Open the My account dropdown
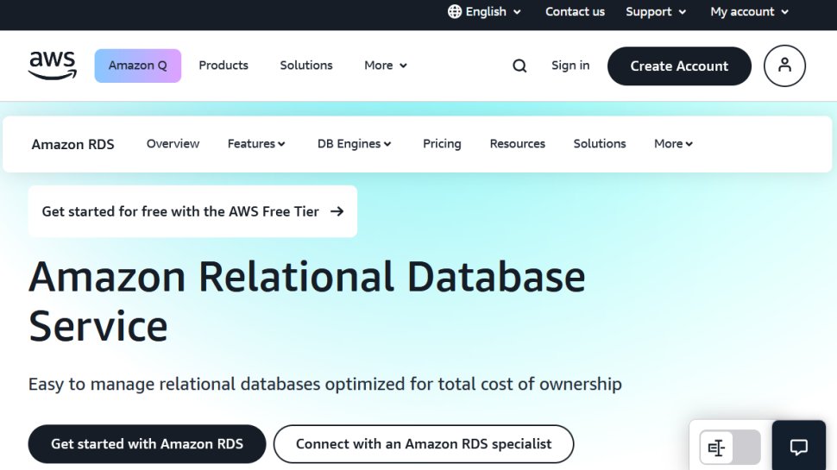 [x=749, y=12]
